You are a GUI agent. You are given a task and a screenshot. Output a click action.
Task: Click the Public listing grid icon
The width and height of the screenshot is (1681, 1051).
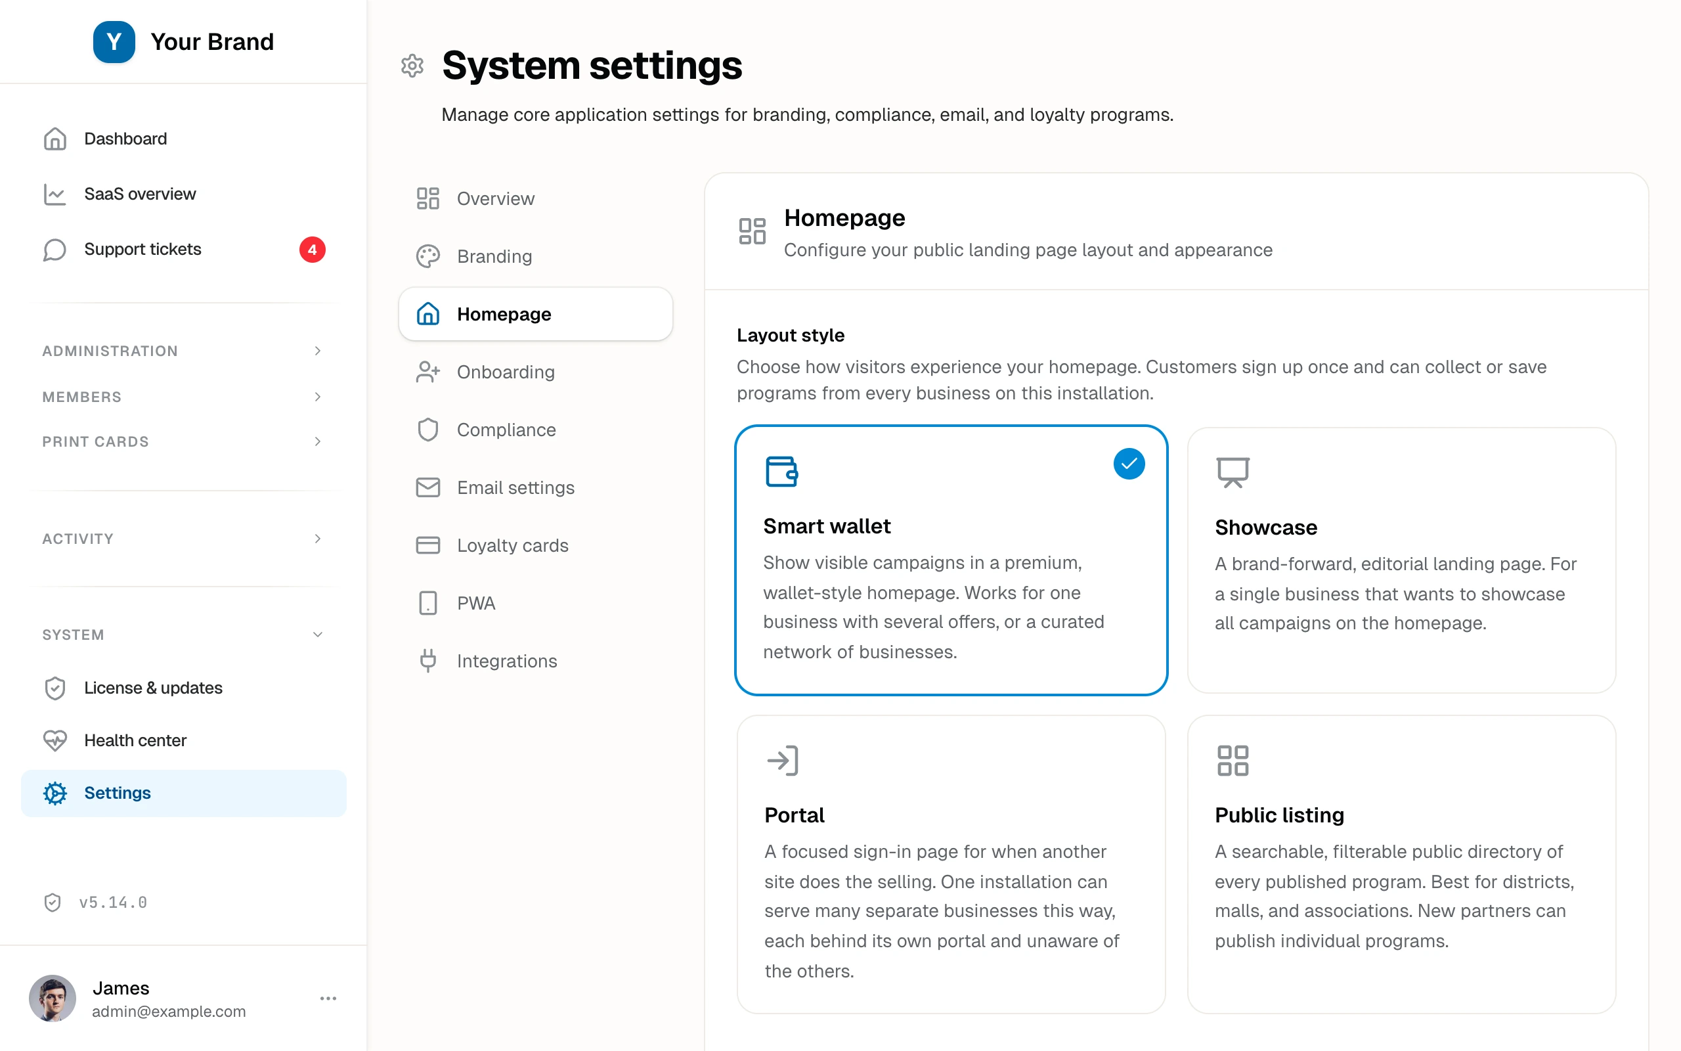click(x=1233, y=761)
